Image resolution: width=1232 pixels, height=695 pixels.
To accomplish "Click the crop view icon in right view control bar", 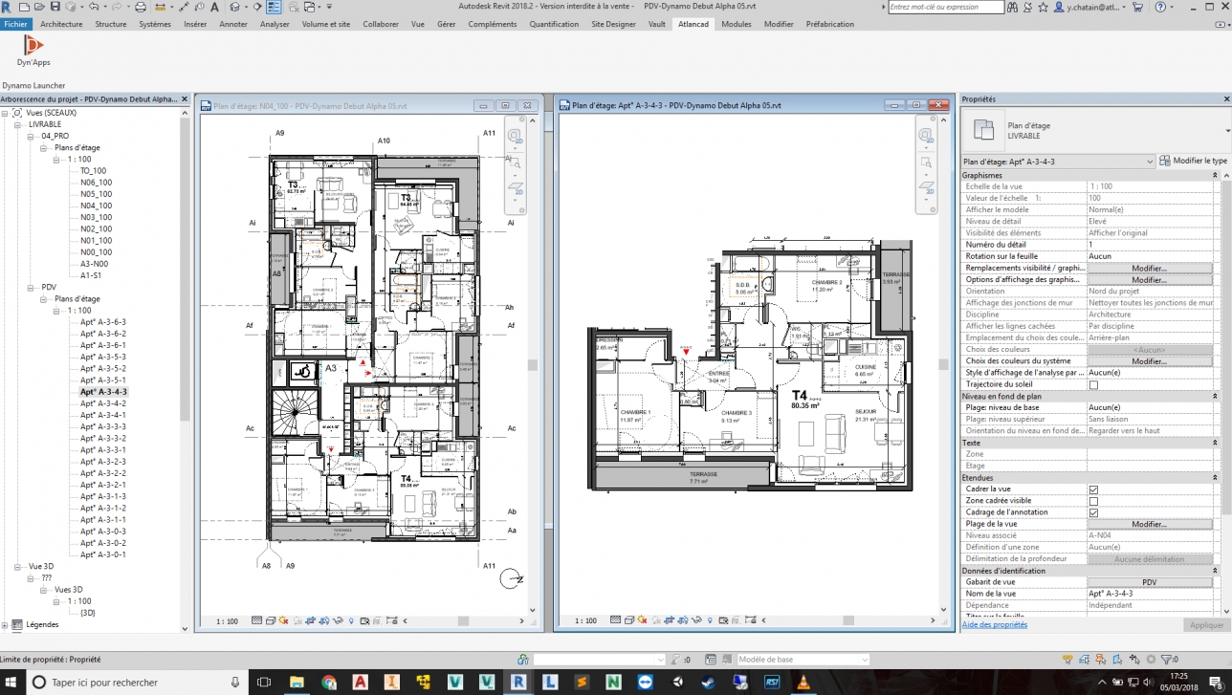I will point(670,621).
